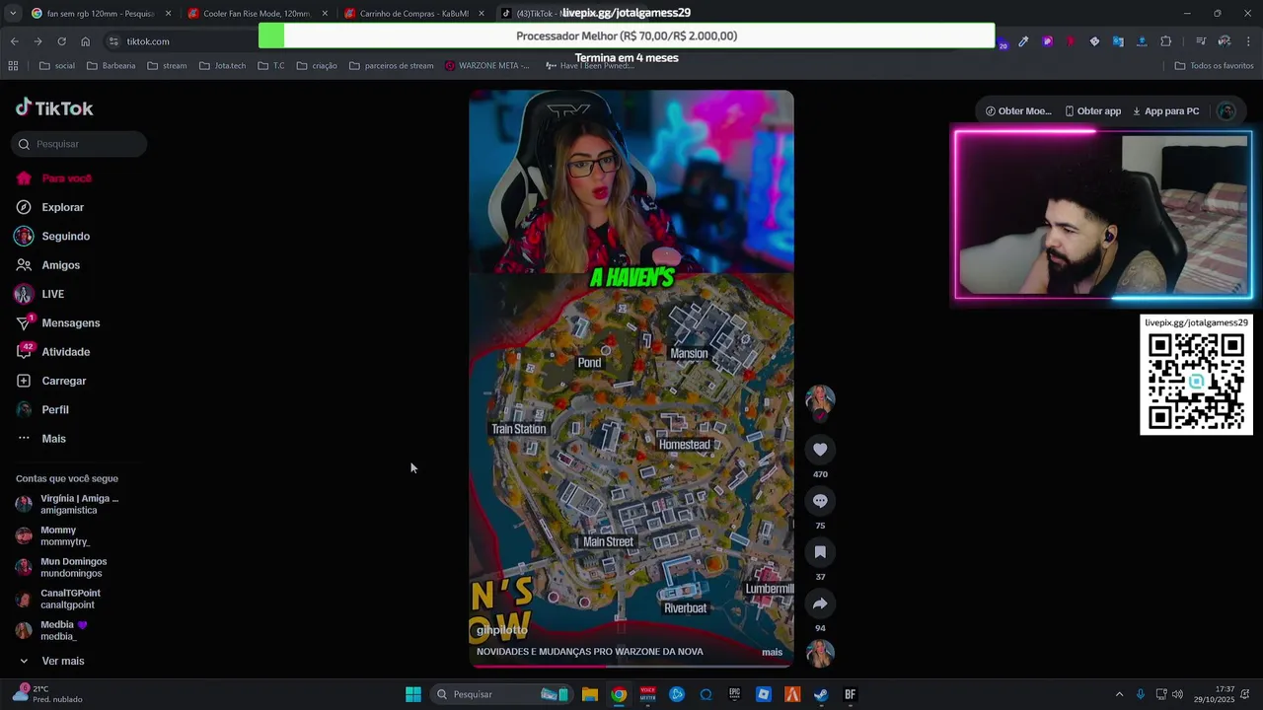
Task: Click the browser home button
Action: [x=86, y=41]
